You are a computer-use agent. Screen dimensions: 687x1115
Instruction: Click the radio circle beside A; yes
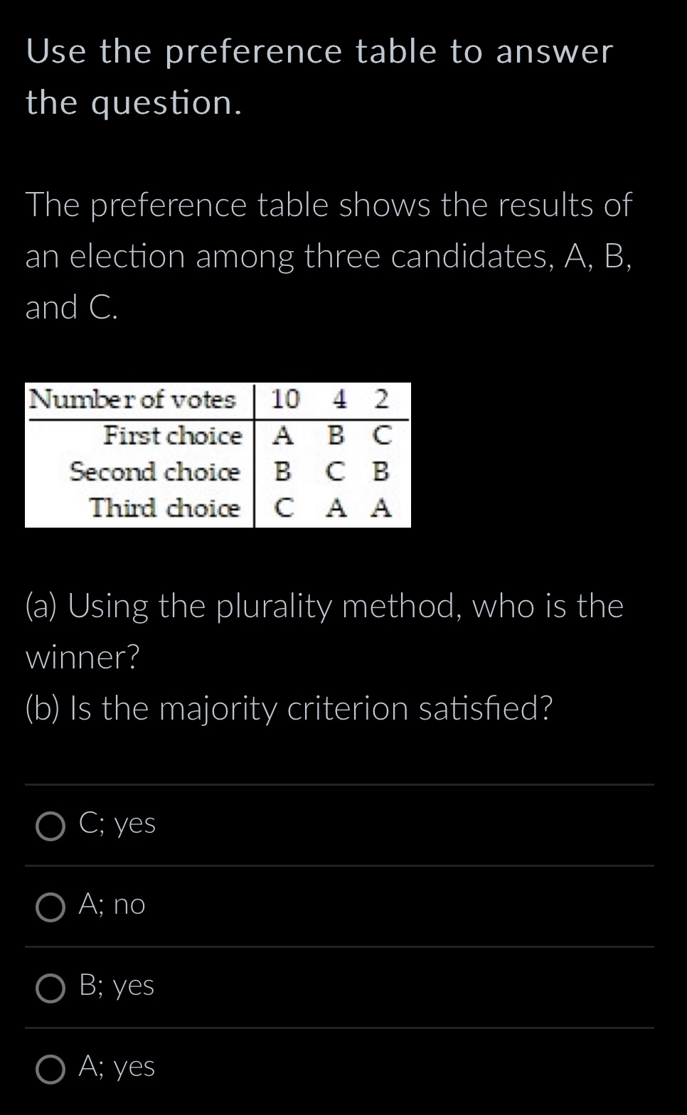pyautogui.click(x=49, y=1069)
